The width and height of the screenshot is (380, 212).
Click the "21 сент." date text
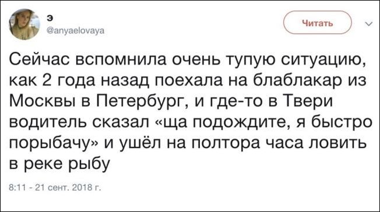52,188
